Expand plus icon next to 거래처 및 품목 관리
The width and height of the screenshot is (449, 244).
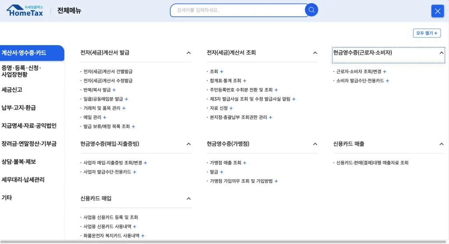[124, 108]
